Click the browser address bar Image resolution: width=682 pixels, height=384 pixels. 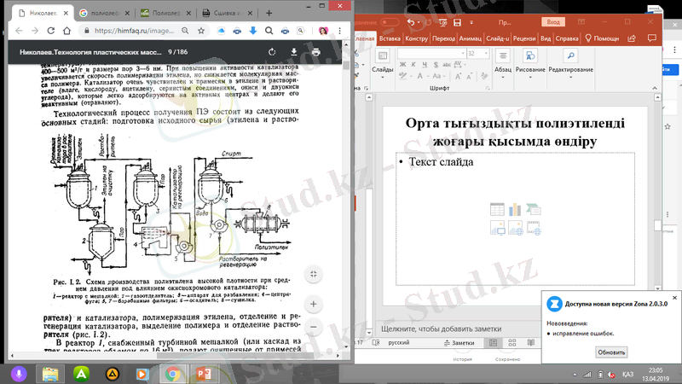pyautogui.click(x=128, y=32)
